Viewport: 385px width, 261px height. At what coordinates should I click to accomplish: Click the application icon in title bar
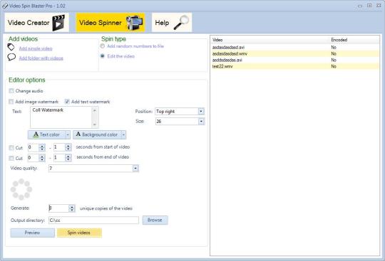pos(5,6)
